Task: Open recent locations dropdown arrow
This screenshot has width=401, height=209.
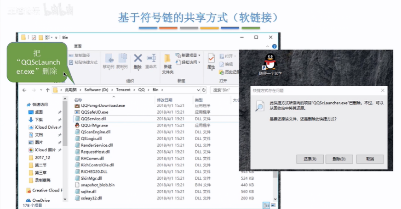Action: pyautogui.click(x=41, y=90)
